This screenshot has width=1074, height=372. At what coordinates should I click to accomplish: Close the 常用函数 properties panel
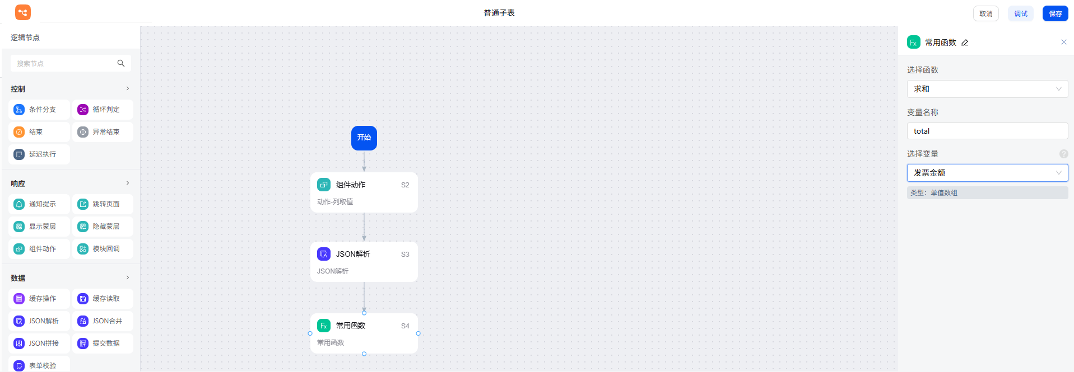1064,42
